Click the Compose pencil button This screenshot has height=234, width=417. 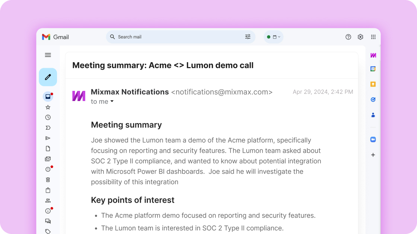(48, 77)
